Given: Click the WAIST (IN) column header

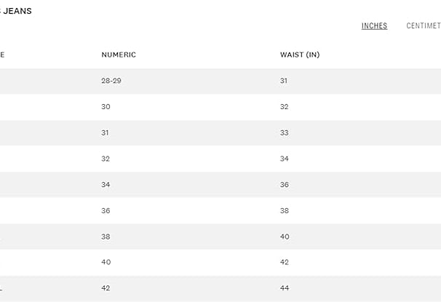Looking at the screenshot, I should [x=300, y=55].
